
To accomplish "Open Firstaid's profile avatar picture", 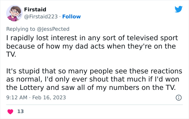I will (14, 13).
